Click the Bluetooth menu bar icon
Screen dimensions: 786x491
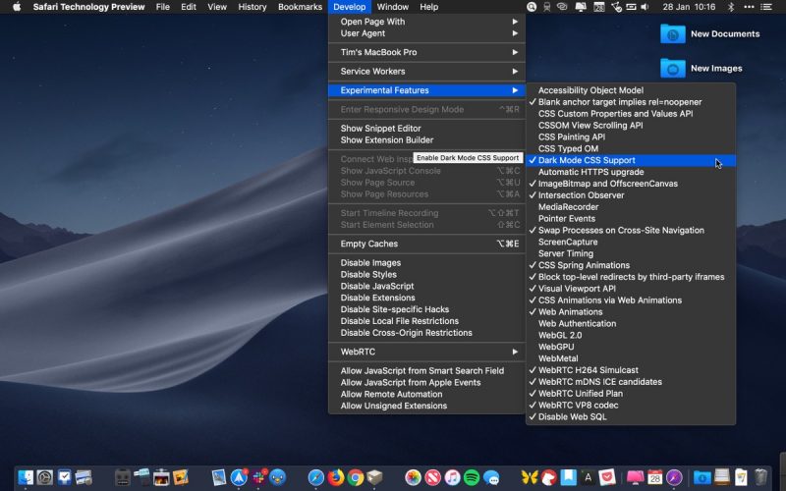(x=731, y=7)
